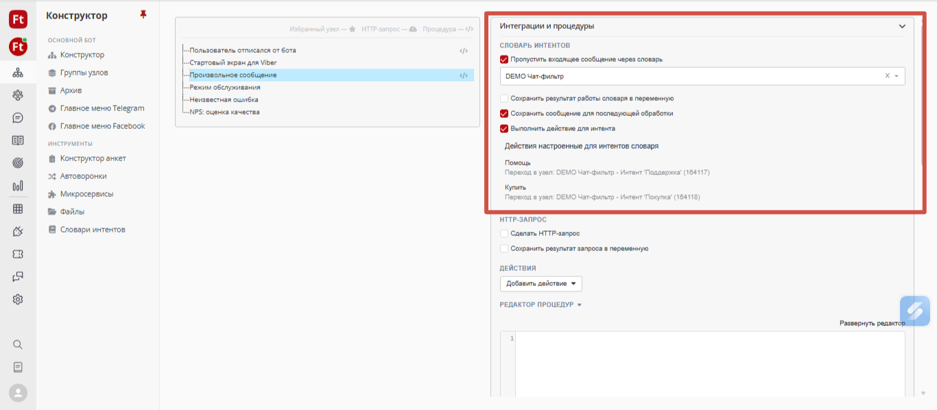The image size is (937, 410).
Task: Click the right panel vertical scrollbar
Action: pos(922,206)
